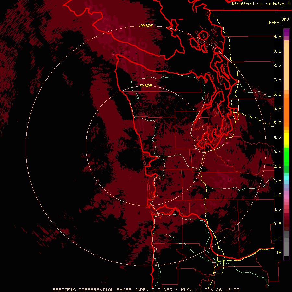Click the 4.2 scale value
292x292 pixels.
coord(277,138)
